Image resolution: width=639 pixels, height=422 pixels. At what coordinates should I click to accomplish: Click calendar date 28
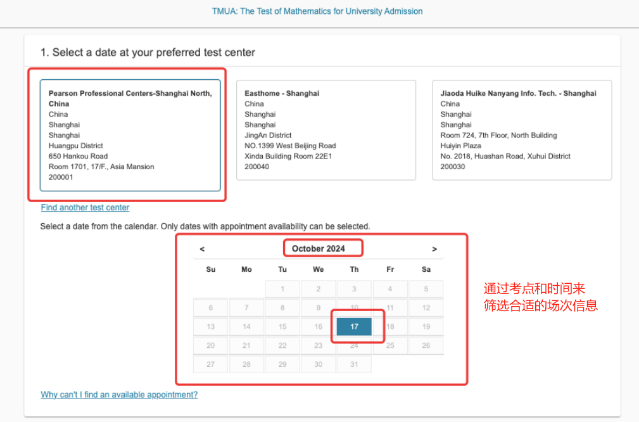coord(246,364)
